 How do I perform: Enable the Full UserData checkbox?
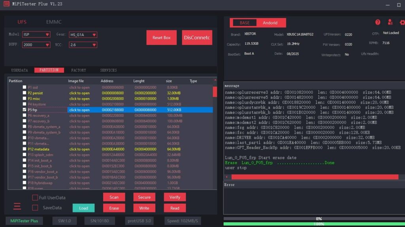pyautogui.click(x=35, y=197)
